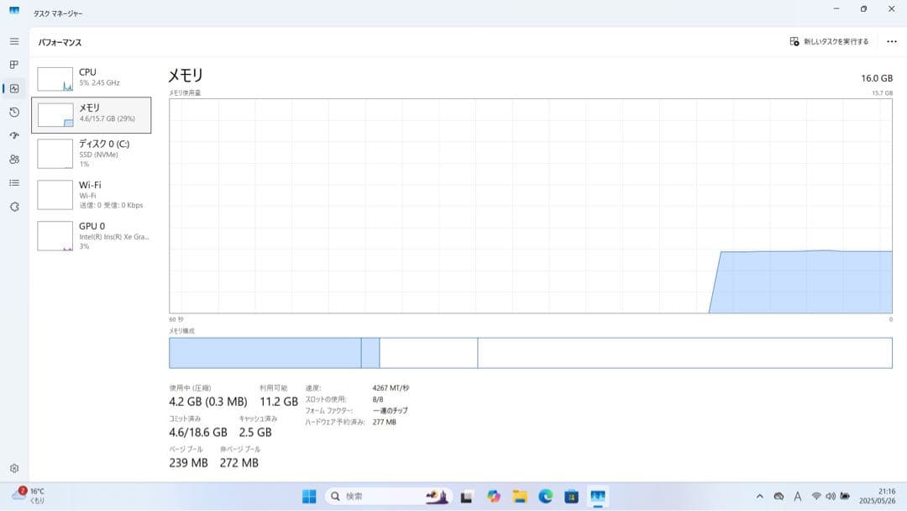Open the Startup apps view
The height and width of the screenshot is (511, 907).
pyautogui.click(x=13, y=134)
